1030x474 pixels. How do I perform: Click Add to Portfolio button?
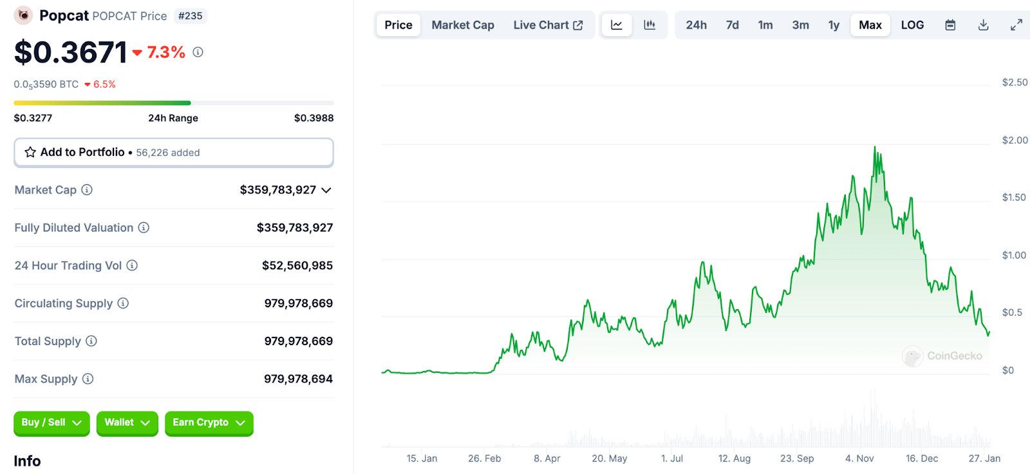point(174,153)
